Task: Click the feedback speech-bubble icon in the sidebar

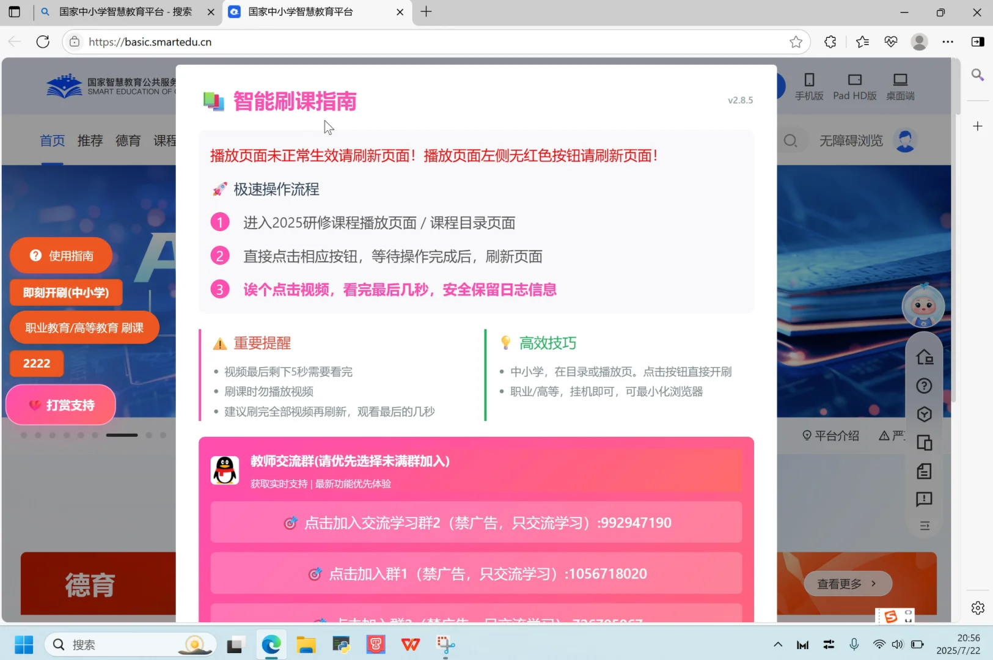Action: click(x=924, y=499)
